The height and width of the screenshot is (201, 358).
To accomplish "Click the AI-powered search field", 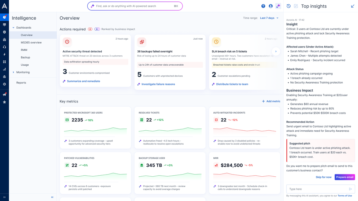I will point(135,6).
